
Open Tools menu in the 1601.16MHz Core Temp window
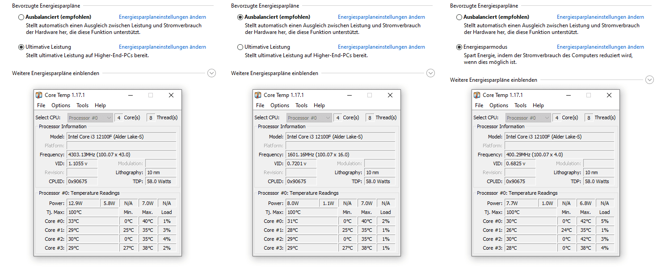tap(301, 105)
